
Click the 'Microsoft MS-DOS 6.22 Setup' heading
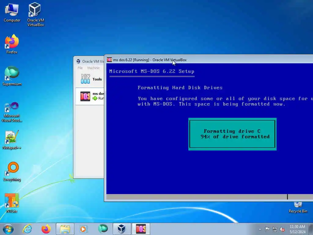click(x=152, y=71)
